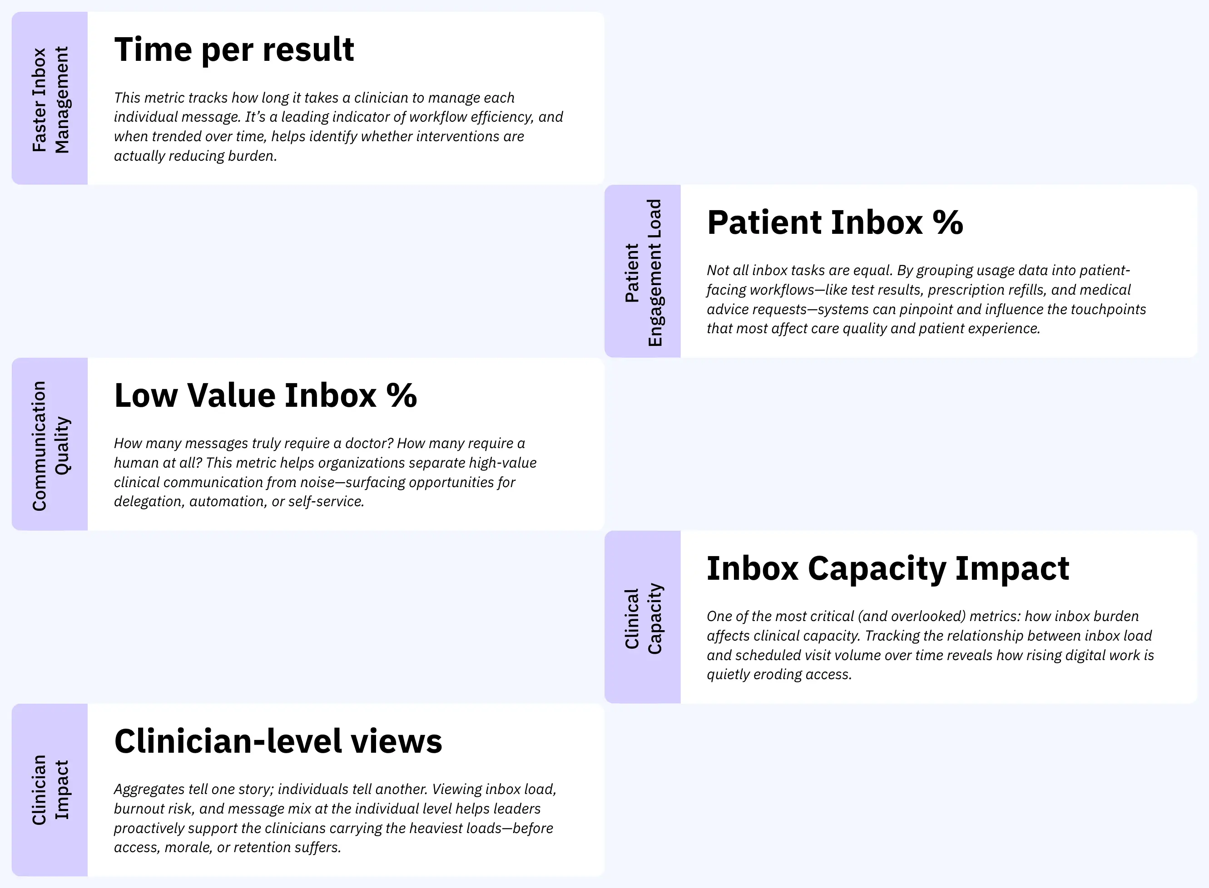The image size is (1209, 888).
Task: Select the Inbox Capacity Impact description text
Action: click(x=930, y=645)
